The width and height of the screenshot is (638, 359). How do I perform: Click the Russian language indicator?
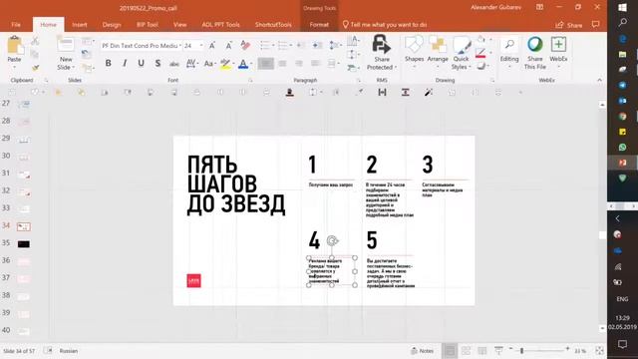[x=69, y=350]
